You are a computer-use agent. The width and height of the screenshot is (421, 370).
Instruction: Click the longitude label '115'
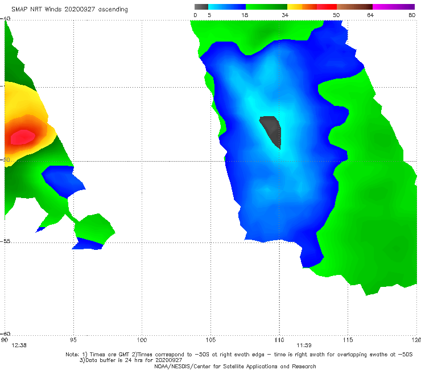tap(348, 340)
